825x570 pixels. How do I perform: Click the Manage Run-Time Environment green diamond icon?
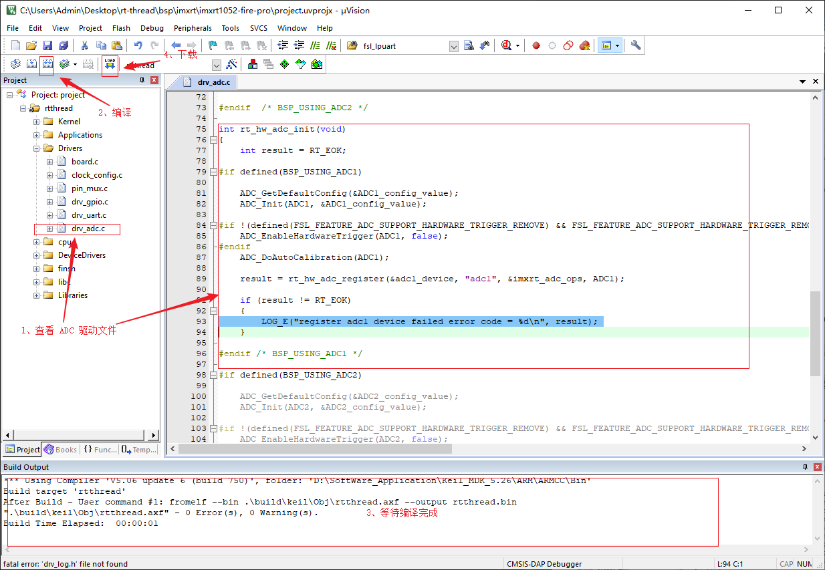point(285,64)
